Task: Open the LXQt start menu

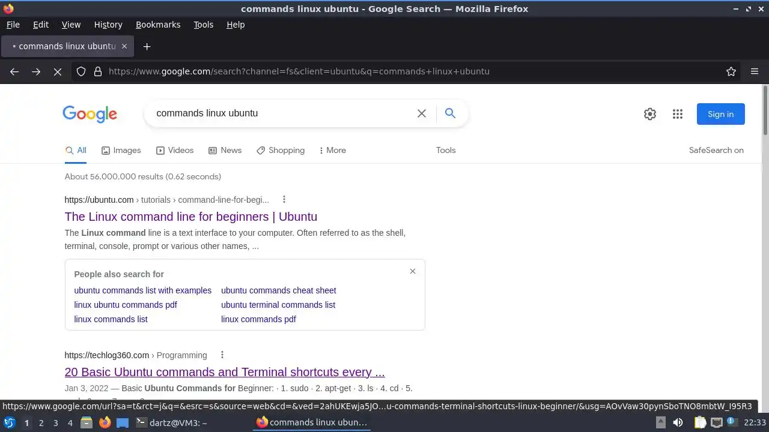Action: [10, 423]
